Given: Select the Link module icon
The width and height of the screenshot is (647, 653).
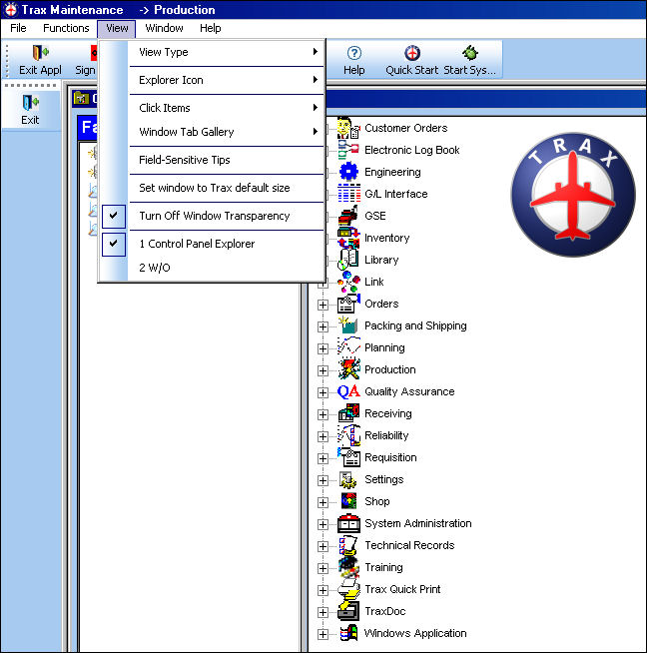Looking at the screenshot, I should click(x=348, y=282).
